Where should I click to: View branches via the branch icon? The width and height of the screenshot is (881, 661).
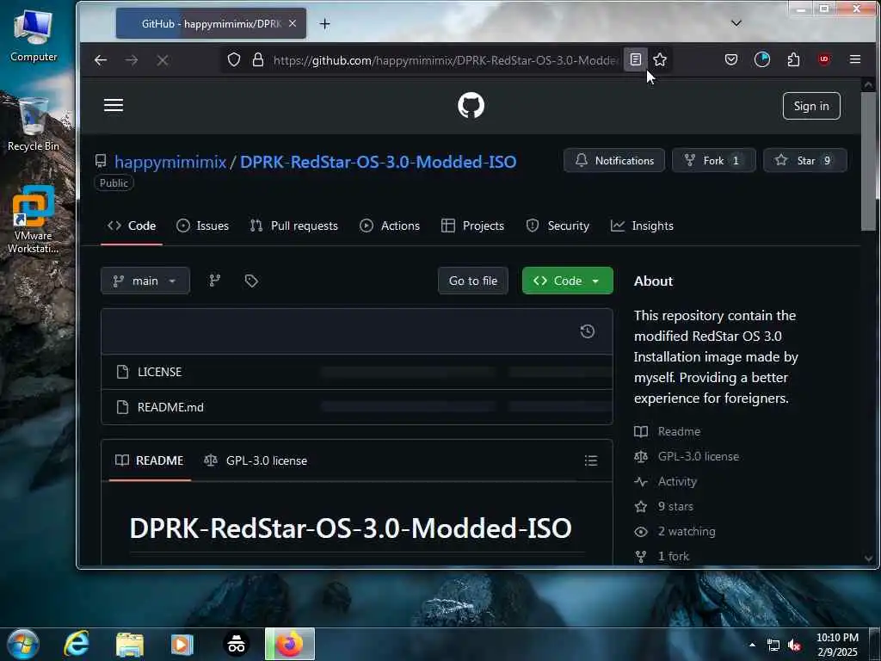click(214, 281)
